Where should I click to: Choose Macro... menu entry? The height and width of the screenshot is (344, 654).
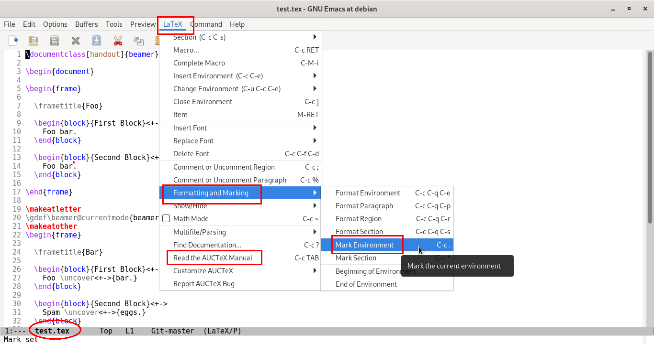pyautogui.click(x=240, y=50)
